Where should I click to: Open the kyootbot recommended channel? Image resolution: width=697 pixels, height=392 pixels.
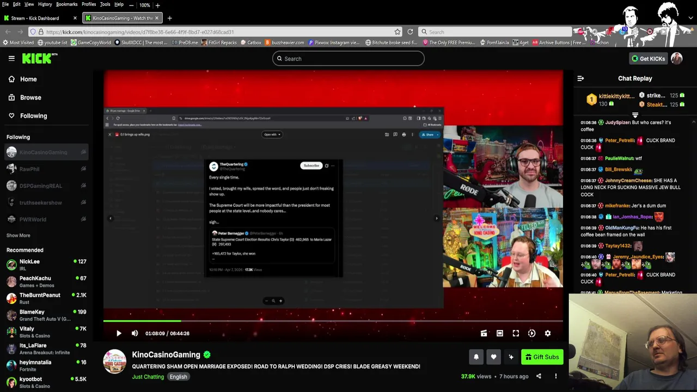tap(46, 382)
